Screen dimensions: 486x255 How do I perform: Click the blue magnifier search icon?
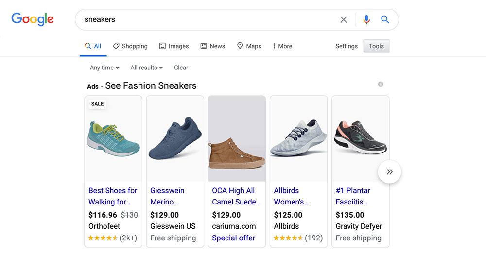tap(385, 19)
